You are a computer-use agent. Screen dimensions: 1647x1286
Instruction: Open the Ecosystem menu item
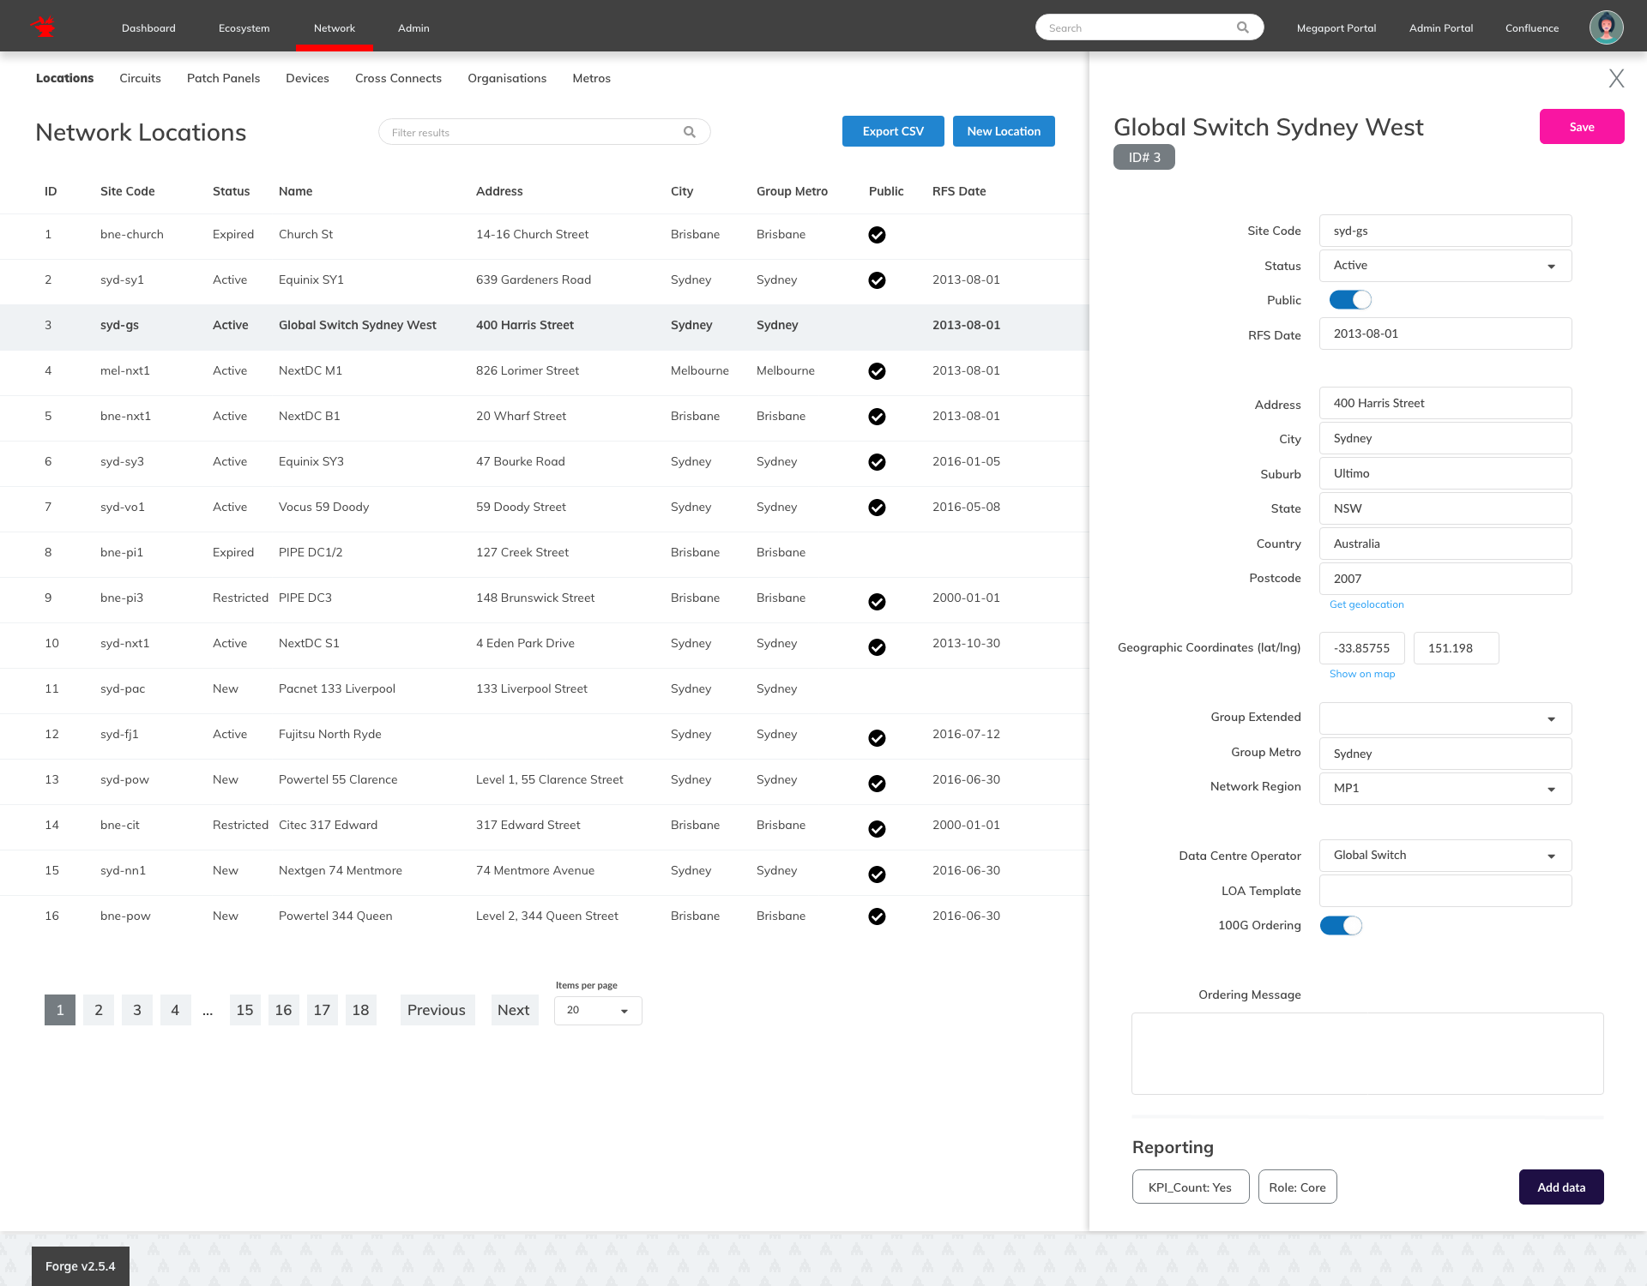(x=244, y=28)
